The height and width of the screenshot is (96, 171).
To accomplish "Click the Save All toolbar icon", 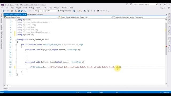I will [22, 11].
